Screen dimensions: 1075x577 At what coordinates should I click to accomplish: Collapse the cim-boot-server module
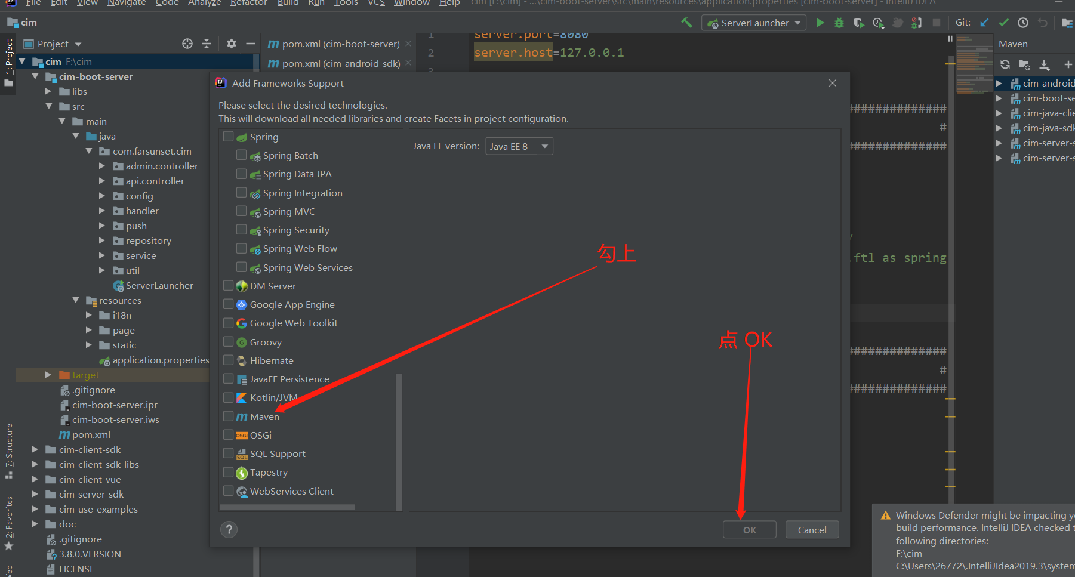coord(35,76)
